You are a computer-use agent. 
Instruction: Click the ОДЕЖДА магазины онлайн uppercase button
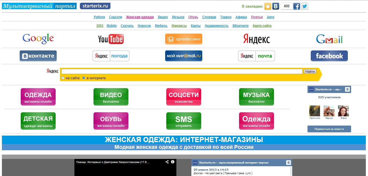click(x=38, y=97)
